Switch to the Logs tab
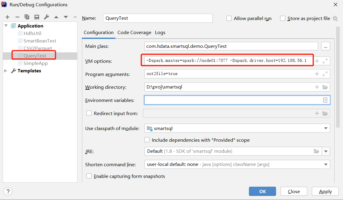 [x=160, y=33]
